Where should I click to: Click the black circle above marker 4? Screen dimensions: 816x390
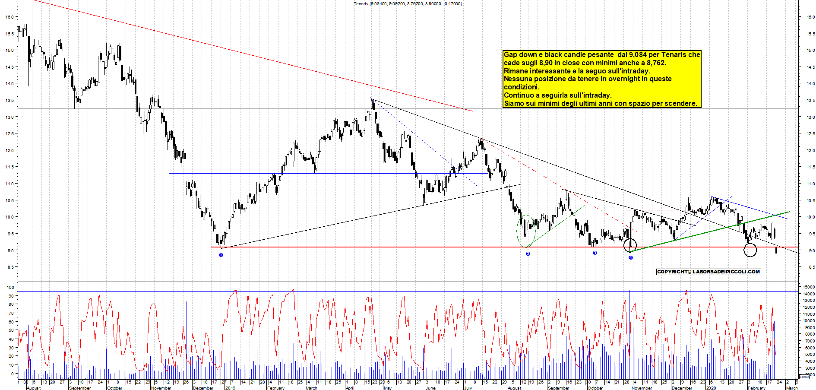[x=630, y=245]
